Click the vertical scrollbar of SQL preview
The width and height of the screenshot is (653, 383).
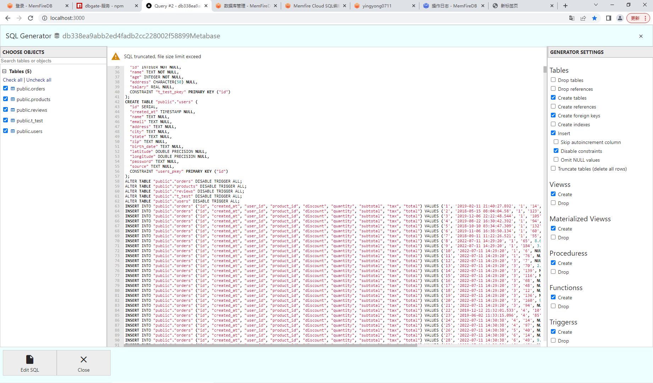tap(545, 70)
